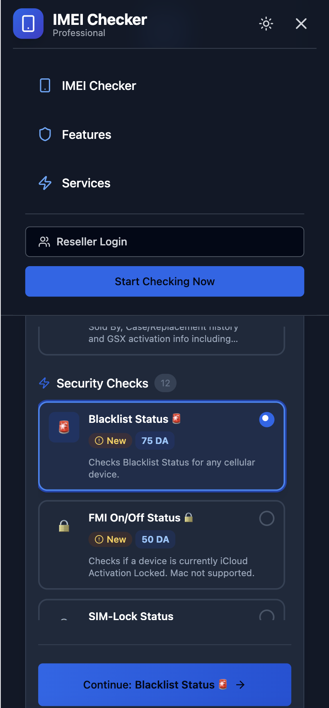Toggle light mode via the sun icon
329x708 pixels.
(x=266, y=24)
